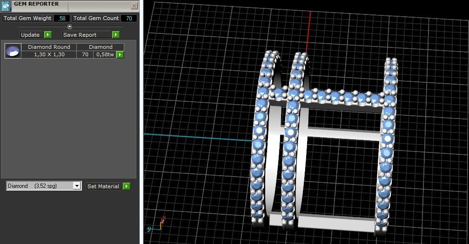Viewport: 469px width, 244px height.
Task: Click the 'Total Gem Weight' label
Action: pyautogui.click(x=27, y=18)
